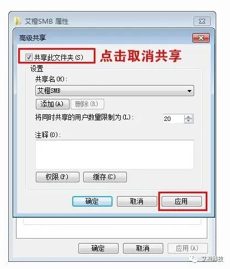Click 取消 in the 高级共享 dialog
This screenshot has width=230, height=269.
click(x=137, y=201)
